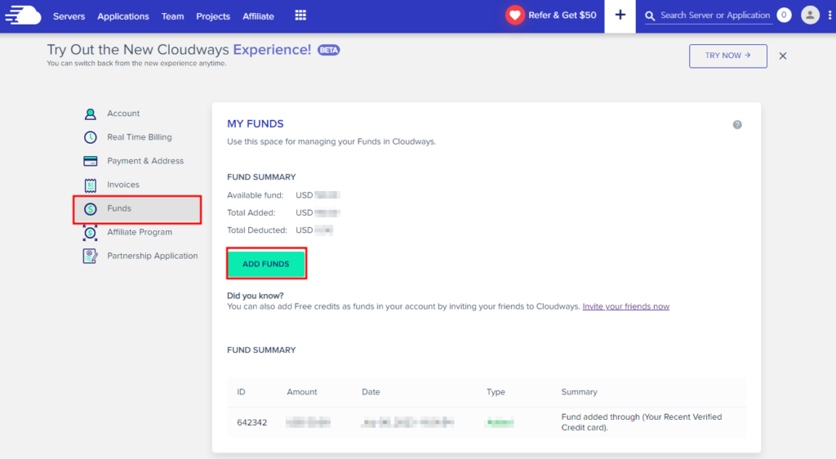Select Invoices in the sidebar
The height and width of the screenshot is (459, 836).
(x=122, y=185)
